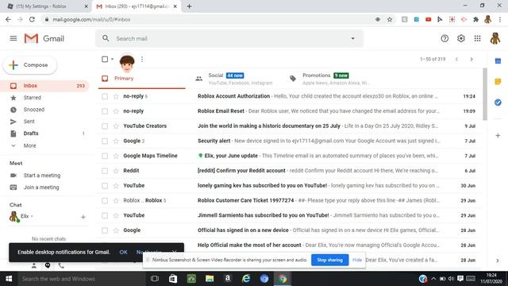Join a meeting in Meet

pyautogui.click(x=41, y=187)
